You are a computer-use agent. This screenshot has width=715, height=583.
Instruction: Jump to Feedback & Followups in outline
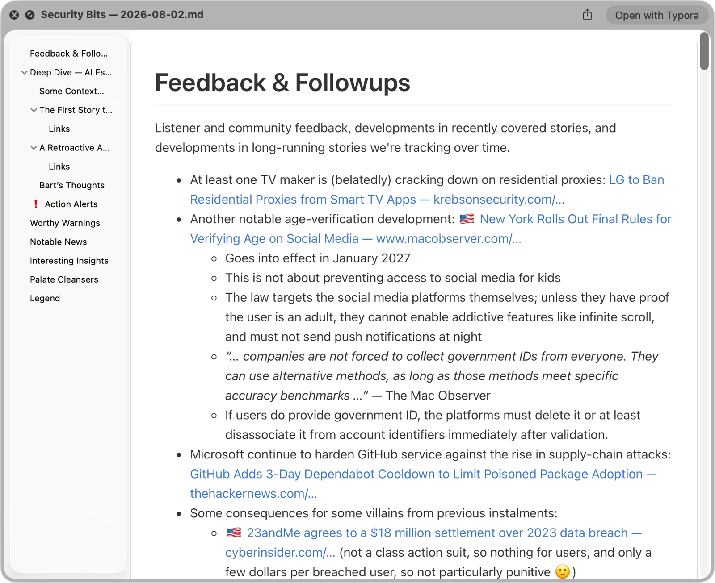[68, 54]
